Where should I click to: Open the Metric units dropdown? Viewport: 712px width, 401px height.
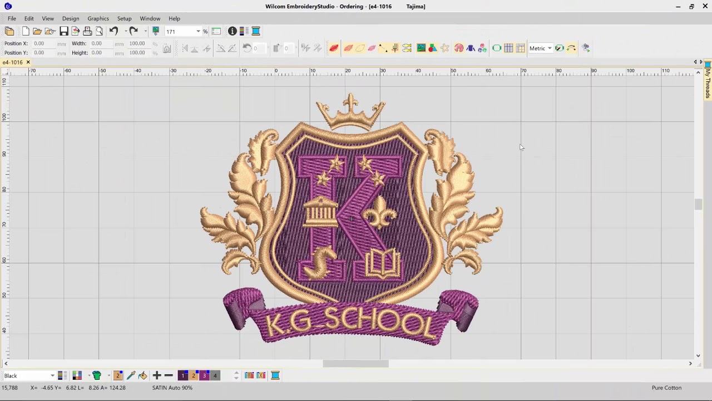(540, 48)
